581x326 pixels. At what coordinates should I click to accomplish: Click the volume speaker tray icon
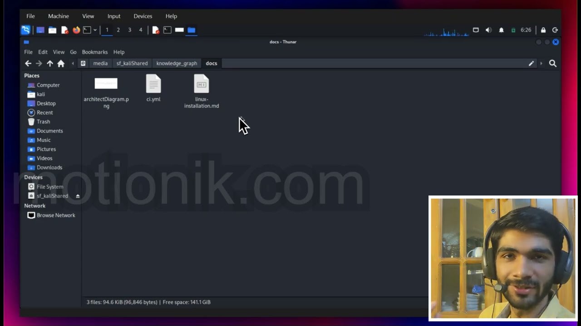pyautogui.click(x=488, y=30)
